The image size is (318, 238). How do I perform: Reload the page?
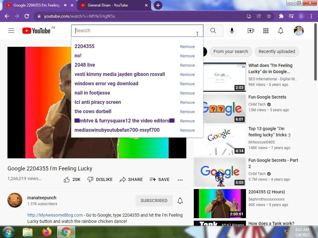coord(27,16)
